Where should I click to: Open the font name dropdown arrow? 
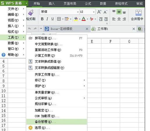pos(78,12)
